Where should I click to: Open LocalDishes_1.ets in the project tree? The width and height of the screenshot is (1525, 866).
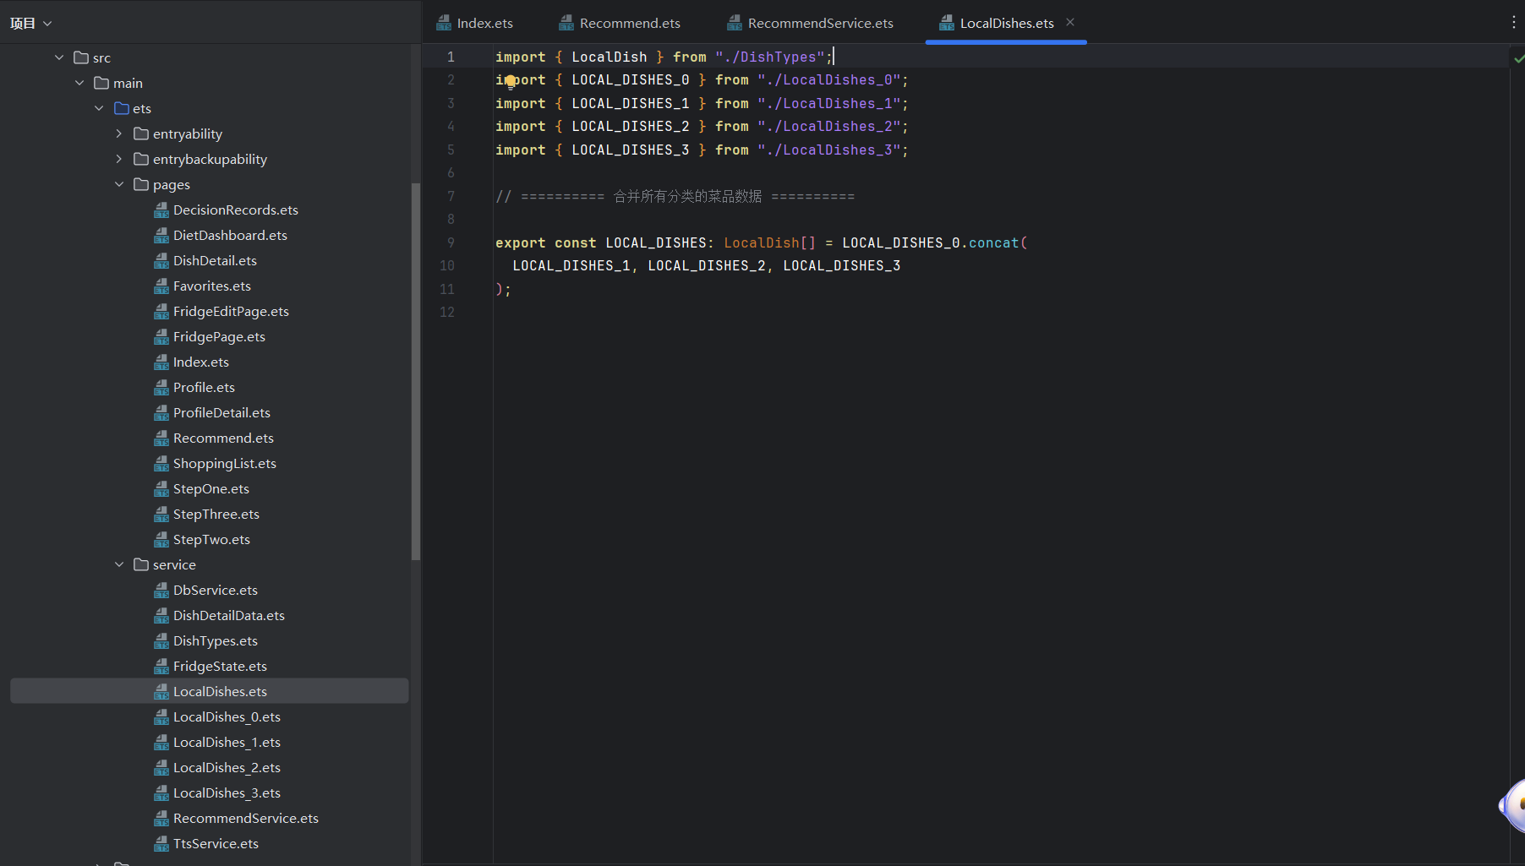click(227, 742)
